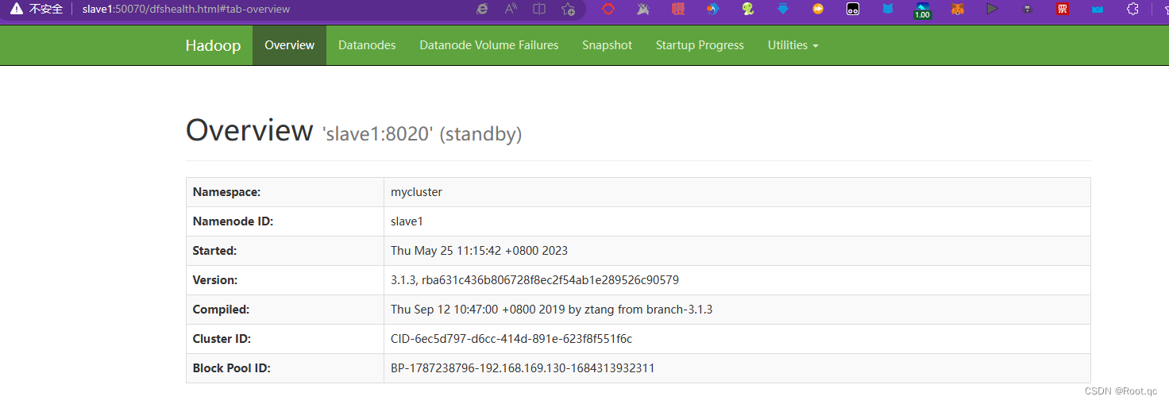The height and width of the screenshot is (404, 1169).
Task: Open Datanode Volume Failures tab
Action: click(x=489, y=45)
